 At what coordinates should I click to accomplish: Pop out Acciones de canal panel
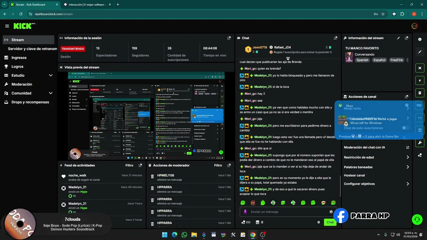tap(406, 97)
